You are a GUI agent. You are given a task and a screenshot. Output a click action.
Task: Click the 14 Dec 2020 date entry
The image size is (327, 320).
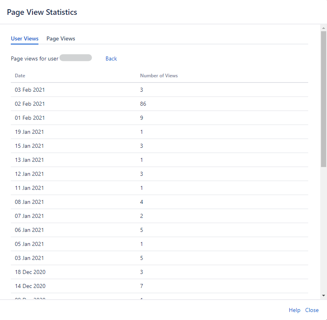click(30, 286)
